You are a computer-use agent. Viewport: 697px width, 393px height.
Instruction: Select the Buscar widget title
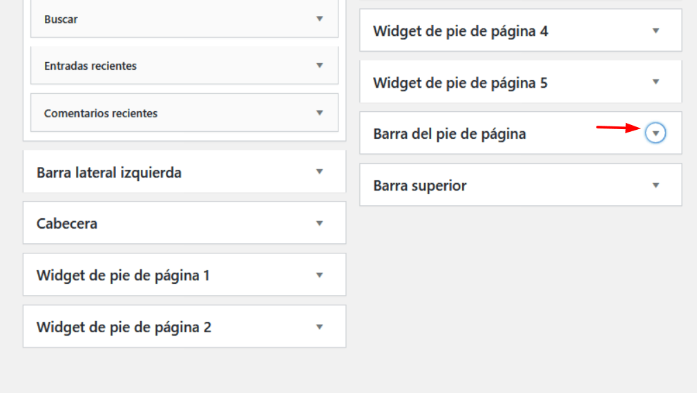[61, 19]
